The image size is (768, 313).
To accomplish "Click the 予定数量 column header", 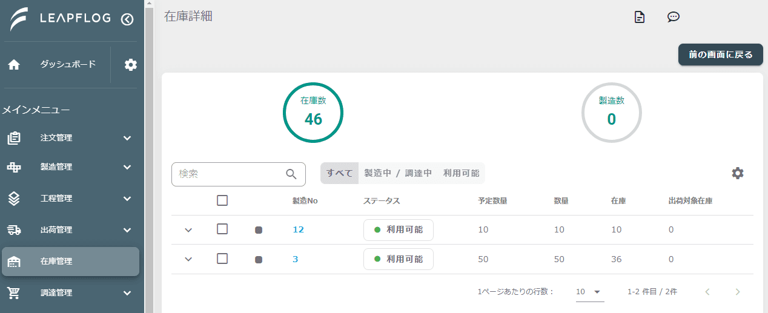I will point(492,200).
